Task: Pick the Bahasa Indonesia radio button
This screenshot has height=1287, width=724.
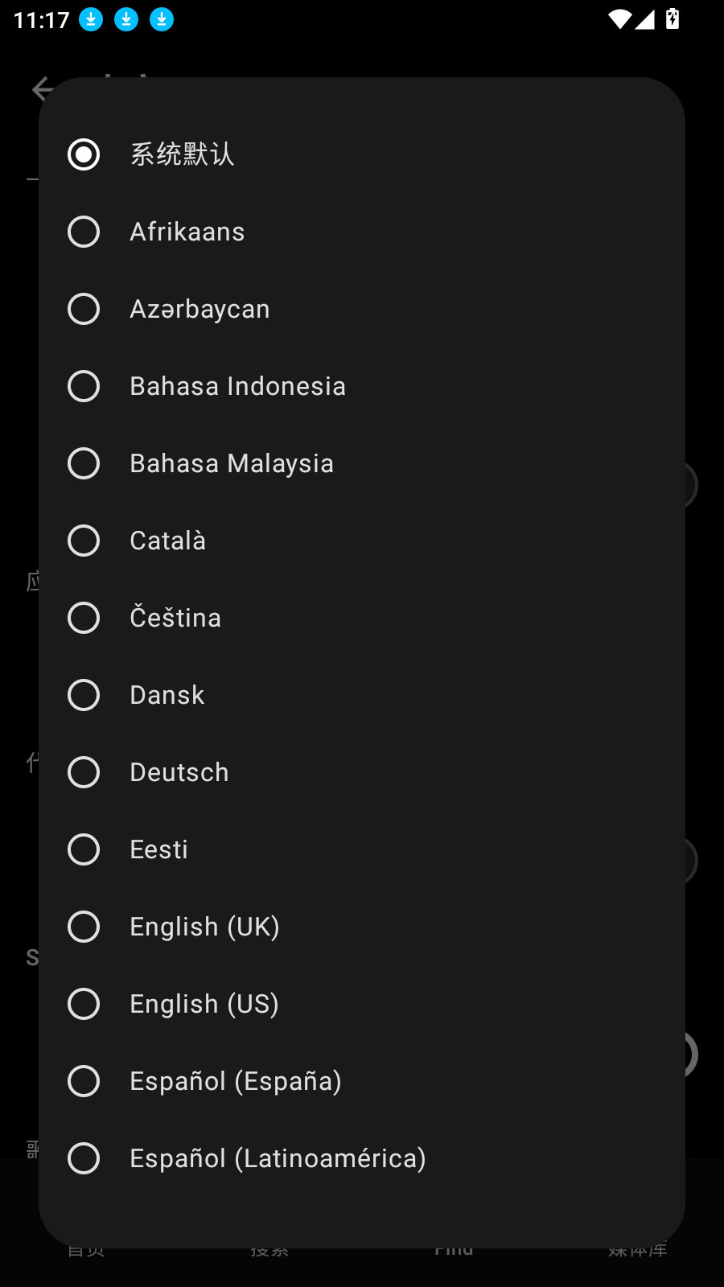Action: click(84, 386)
